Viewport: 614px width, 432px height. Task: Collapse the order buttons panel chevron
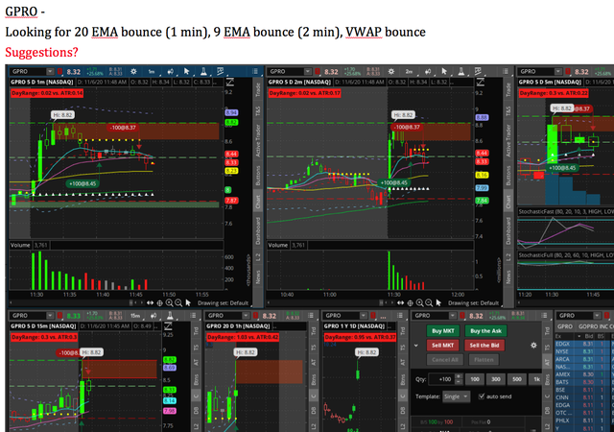pos(416,346)
